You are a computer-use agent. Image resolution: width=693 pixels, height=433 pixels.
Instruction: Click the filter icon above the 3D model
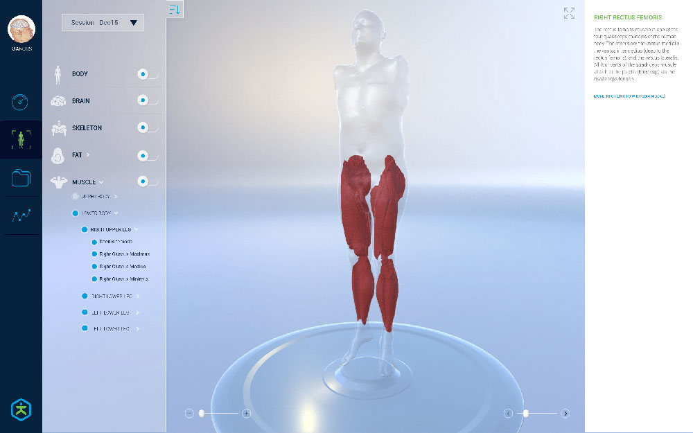point(175,10)
